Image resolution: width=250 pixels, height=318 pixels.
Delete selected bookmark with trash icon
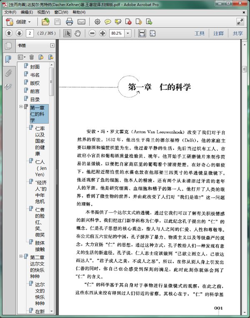click(x=31, y=57)
